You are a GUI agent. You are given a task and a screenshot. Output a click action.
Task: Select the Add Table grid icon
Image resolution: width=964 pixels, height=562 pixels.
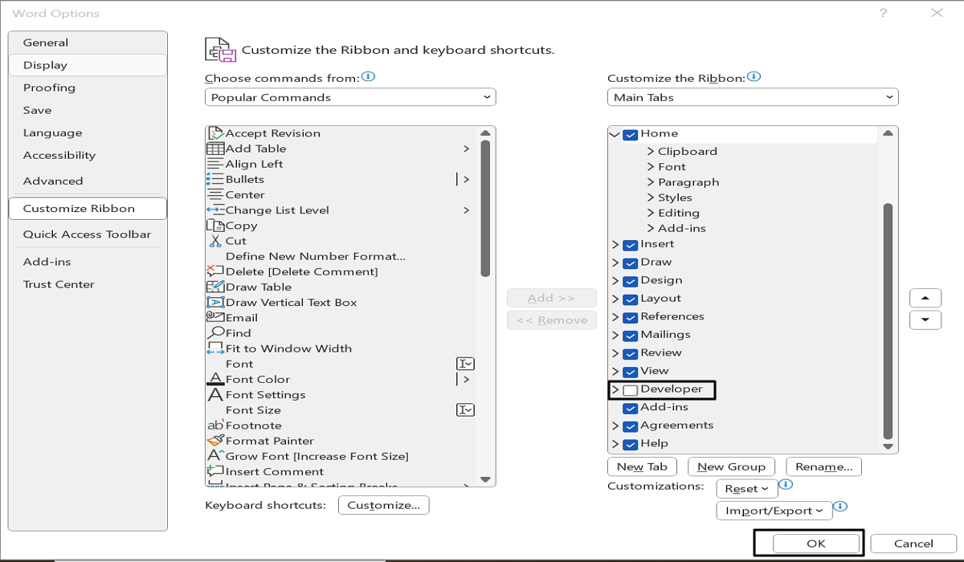tap(215, 149)
